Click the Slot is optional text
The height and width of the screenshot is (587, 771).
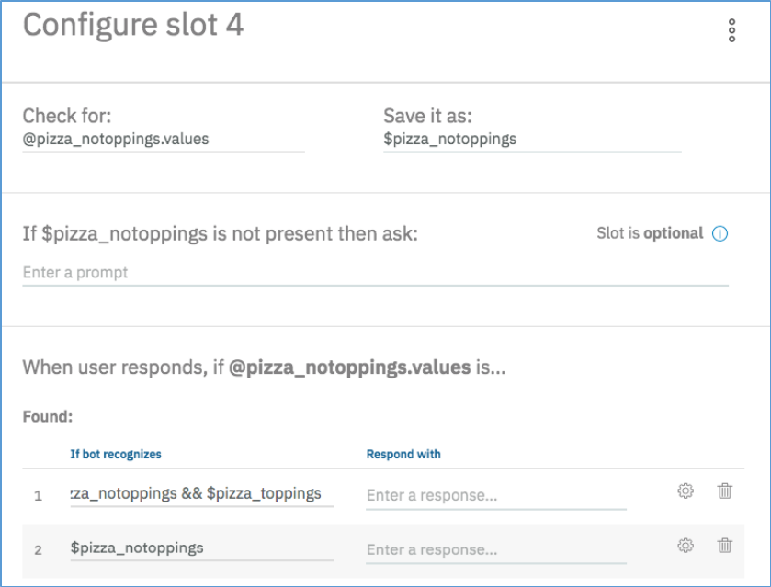[x=650, y=233]
